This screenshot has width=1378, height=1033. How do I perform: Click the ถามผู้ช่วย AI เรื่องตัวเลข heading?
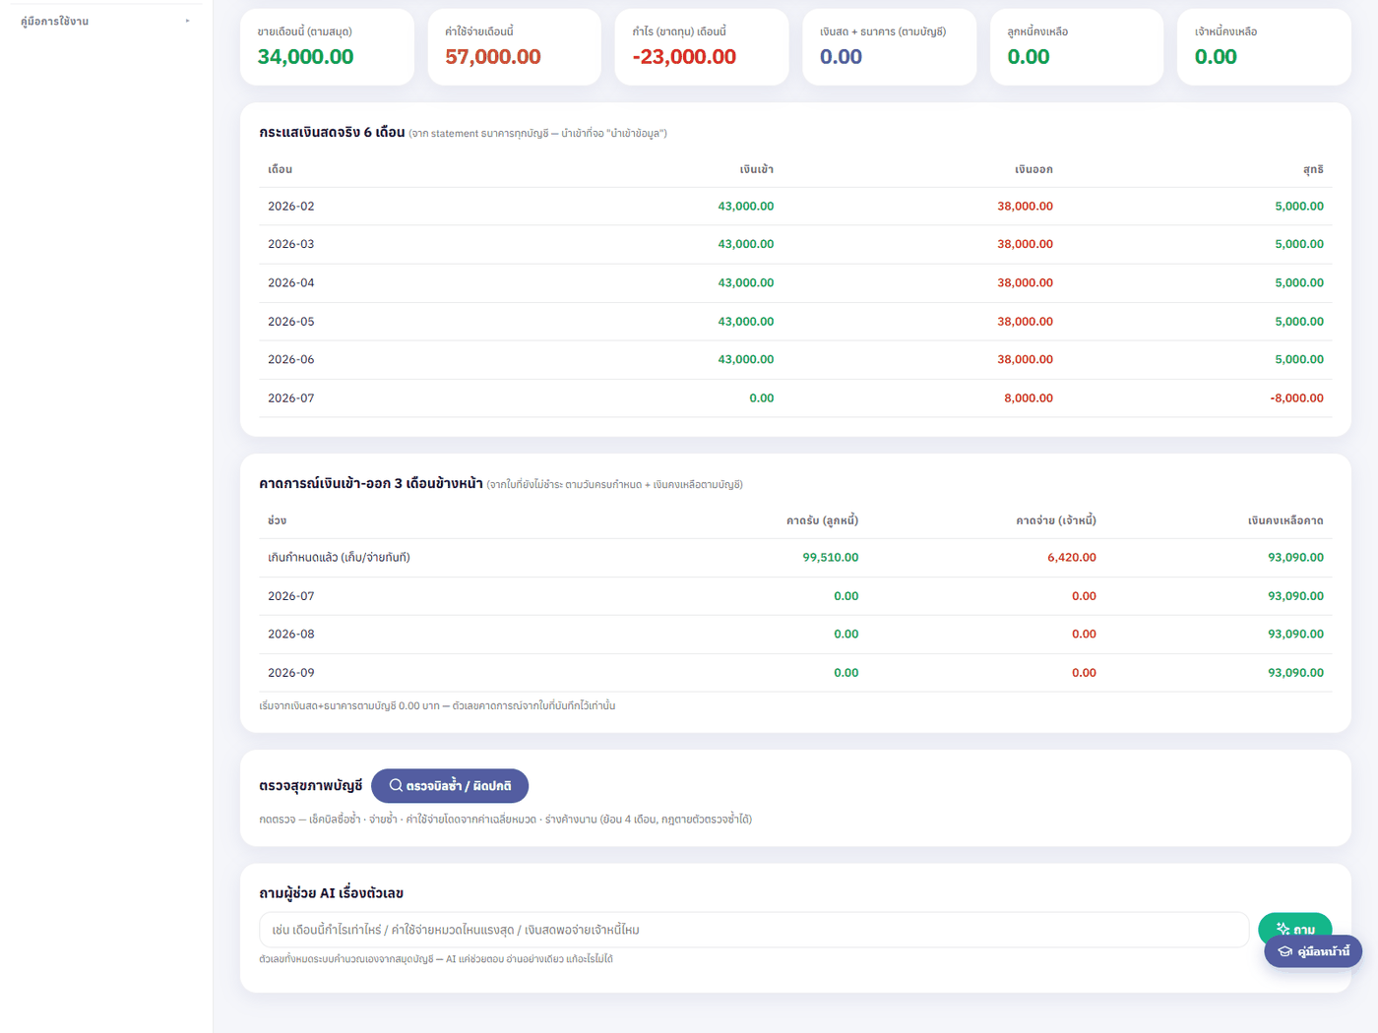tap(331, 893)
